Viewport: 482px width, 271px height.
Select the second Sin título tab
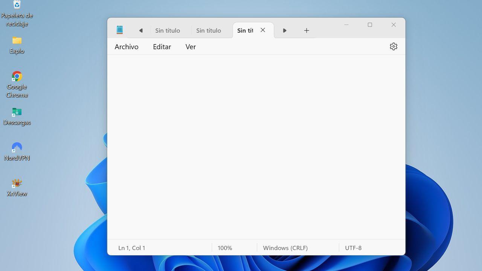209,30
